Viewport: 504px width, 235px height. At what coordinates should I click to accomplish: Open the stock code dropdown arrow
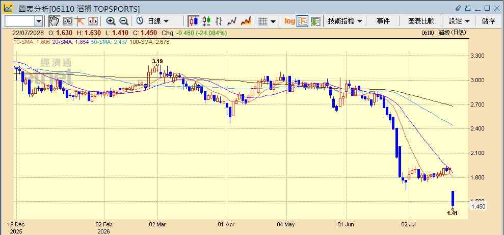[39, 21]
